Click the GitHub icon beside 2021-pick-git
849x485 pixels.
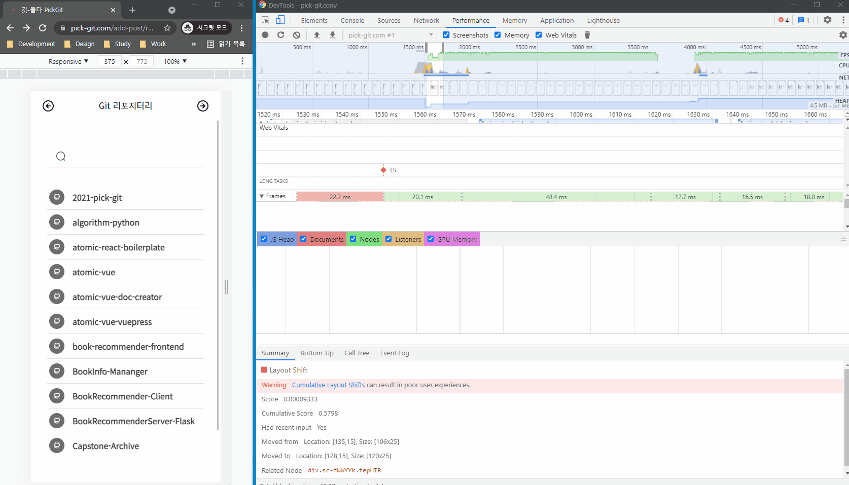[57, 197]
